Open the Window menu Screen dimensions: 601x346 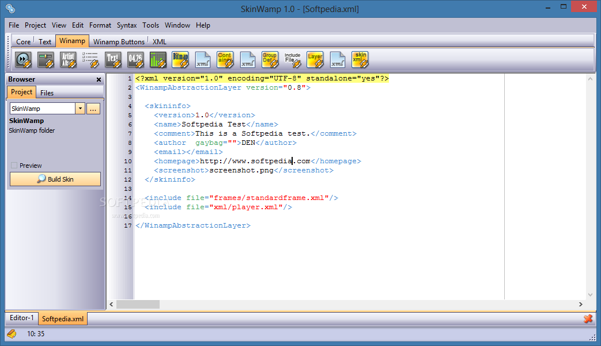[x=177, y=25]
